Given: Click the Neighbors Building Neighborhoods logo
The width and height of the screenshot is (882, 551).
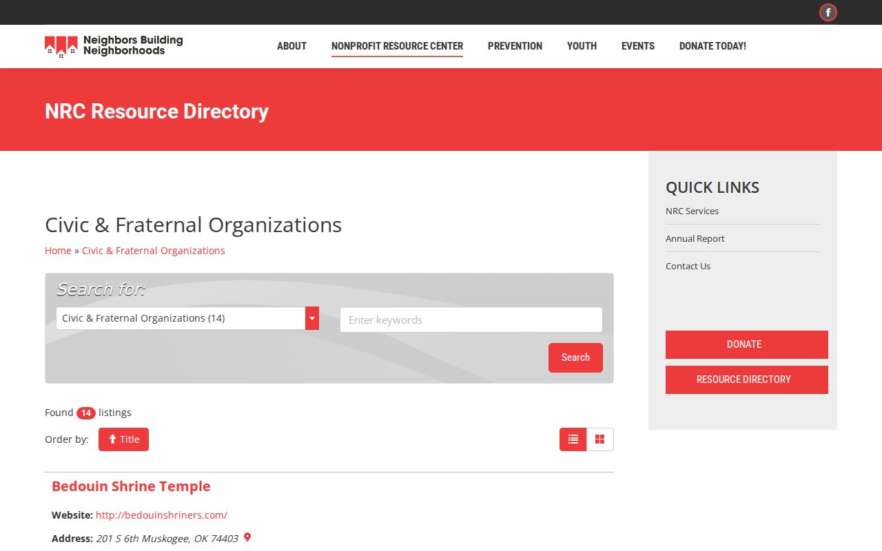Looking at the screenshot, I should (114, 46).
